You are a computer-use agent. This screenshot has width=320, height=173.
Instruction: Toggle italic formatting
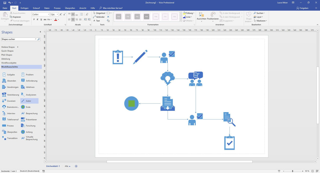pos(37,19)
